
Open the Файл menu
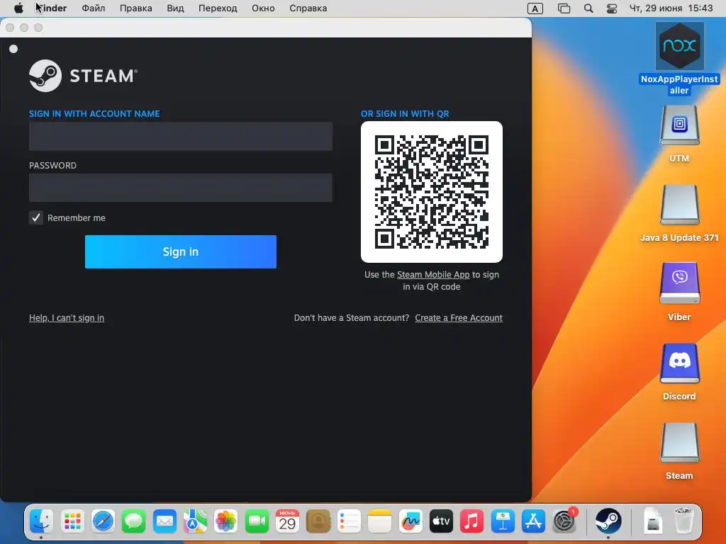(x=93, y=8)
